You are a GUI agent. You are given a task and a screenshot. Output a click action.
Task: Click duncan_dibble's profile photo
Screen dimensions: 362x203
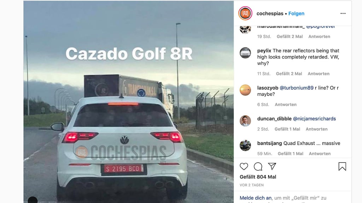click(x=245, y=121)
